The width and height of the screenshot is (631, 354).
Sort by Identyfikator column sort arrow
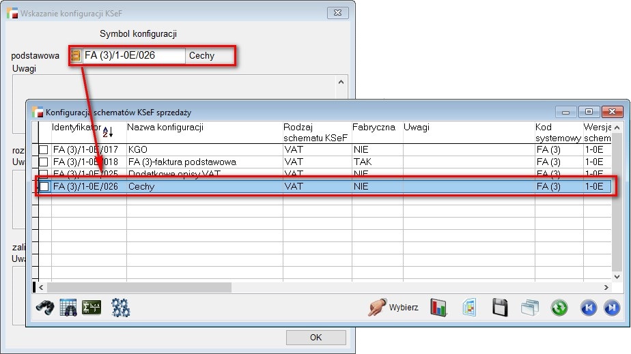107,132
